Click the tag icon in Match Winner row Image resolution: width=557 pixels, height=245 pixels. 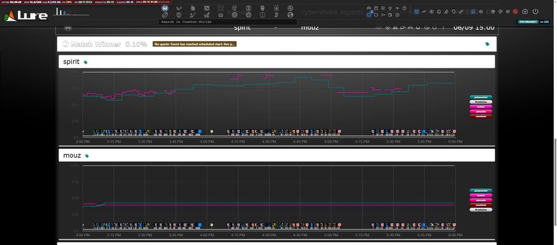click(x=487, y=44)
